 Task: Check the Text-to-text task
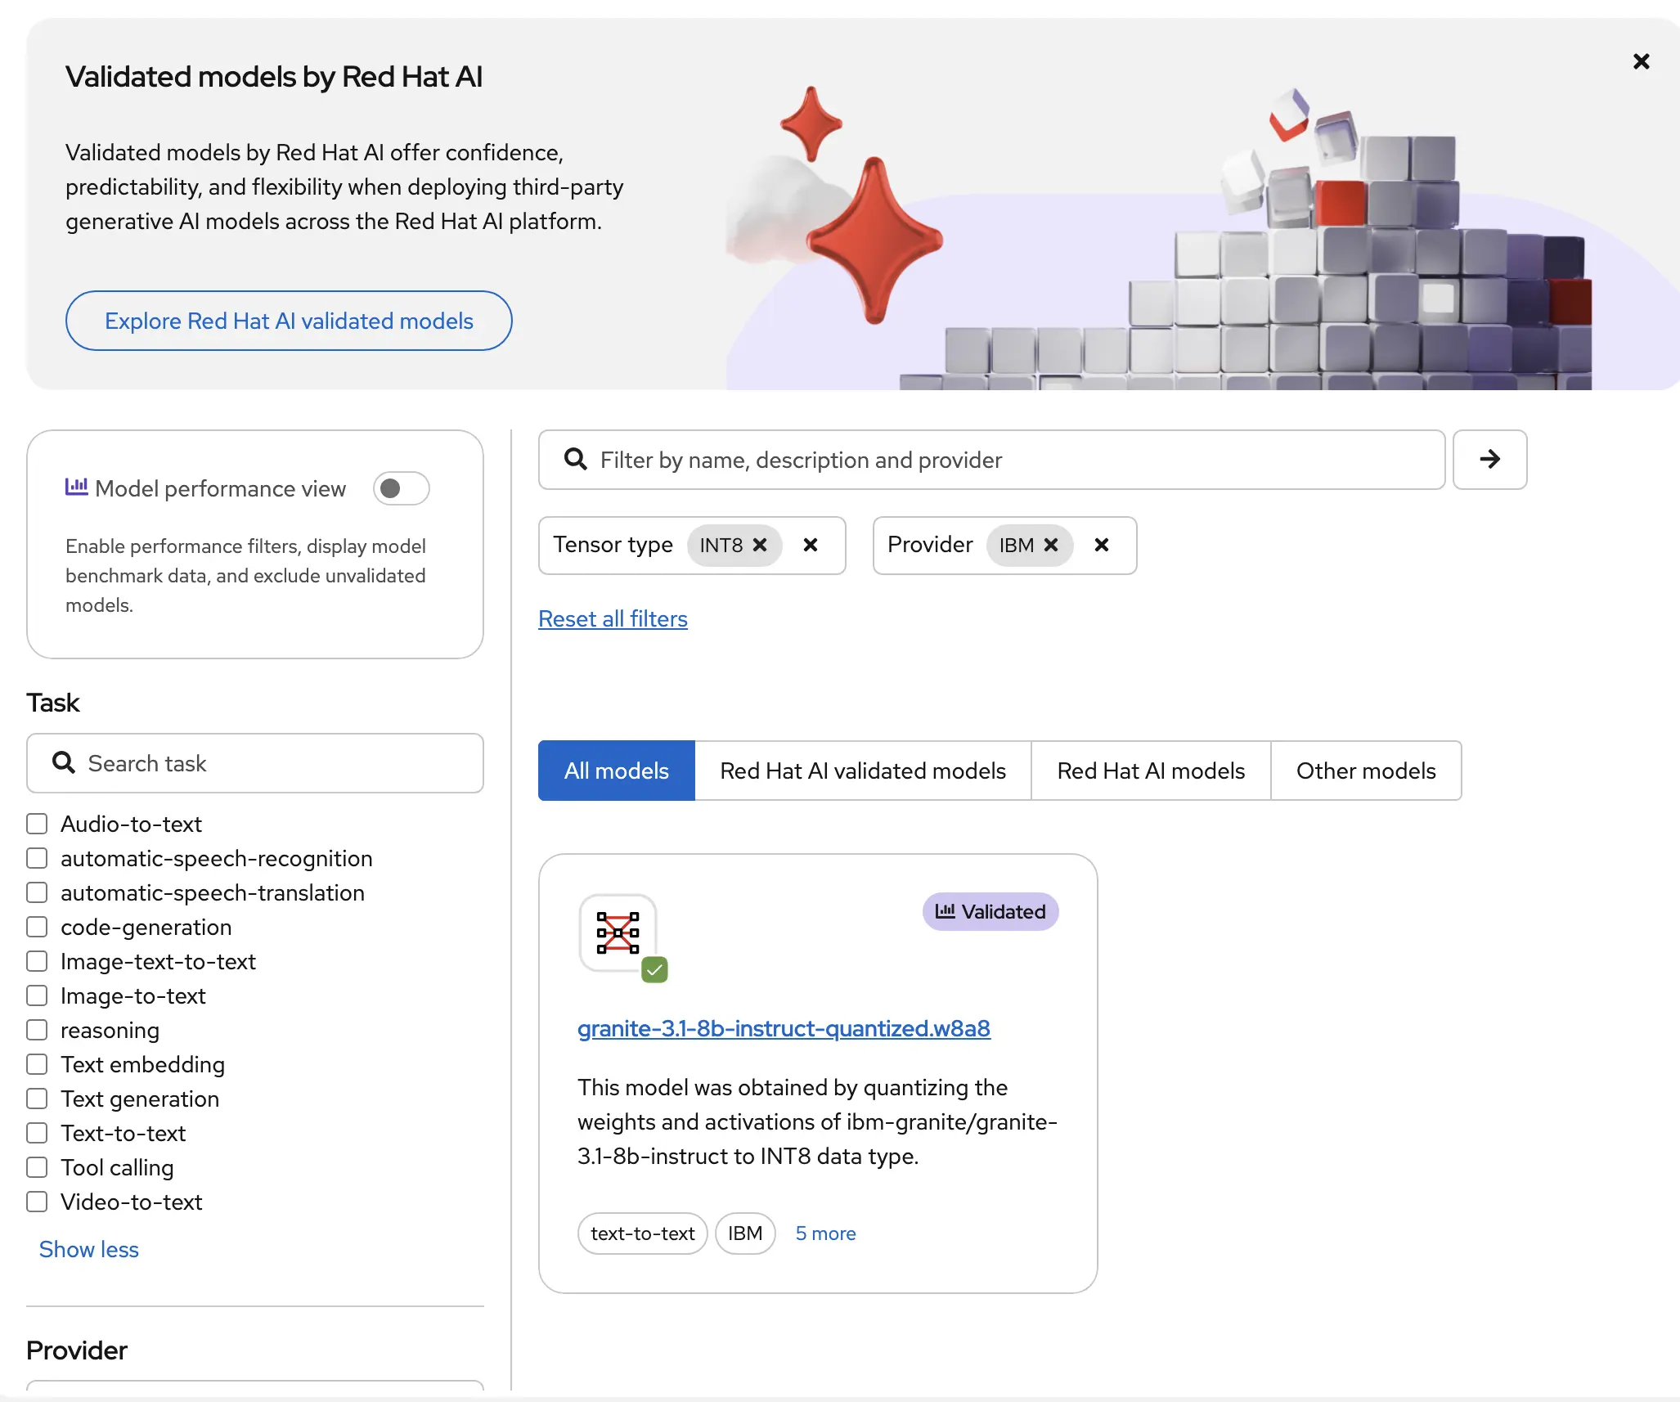point(37,1133)
